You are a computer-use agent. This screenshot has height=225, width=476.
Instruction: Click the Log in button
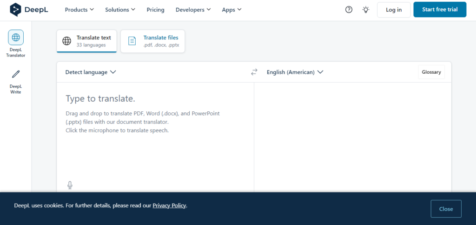[394, 10]
